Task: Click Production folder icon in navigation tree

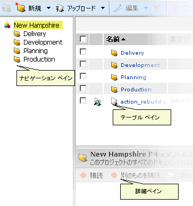Action: [x=17, y=59]
